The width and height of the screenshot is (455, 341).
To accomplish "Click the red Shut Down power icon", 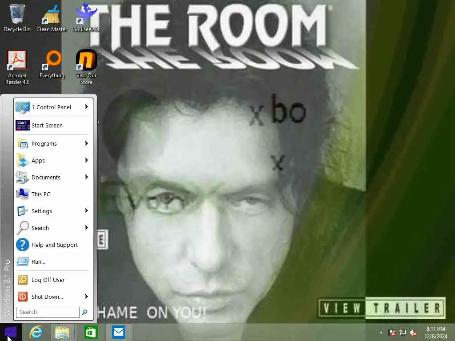I will point(23,297).
